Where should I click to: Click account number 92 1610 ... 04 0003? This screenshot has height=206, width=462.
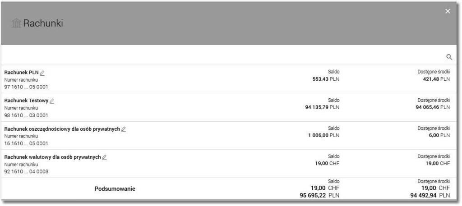26,172
